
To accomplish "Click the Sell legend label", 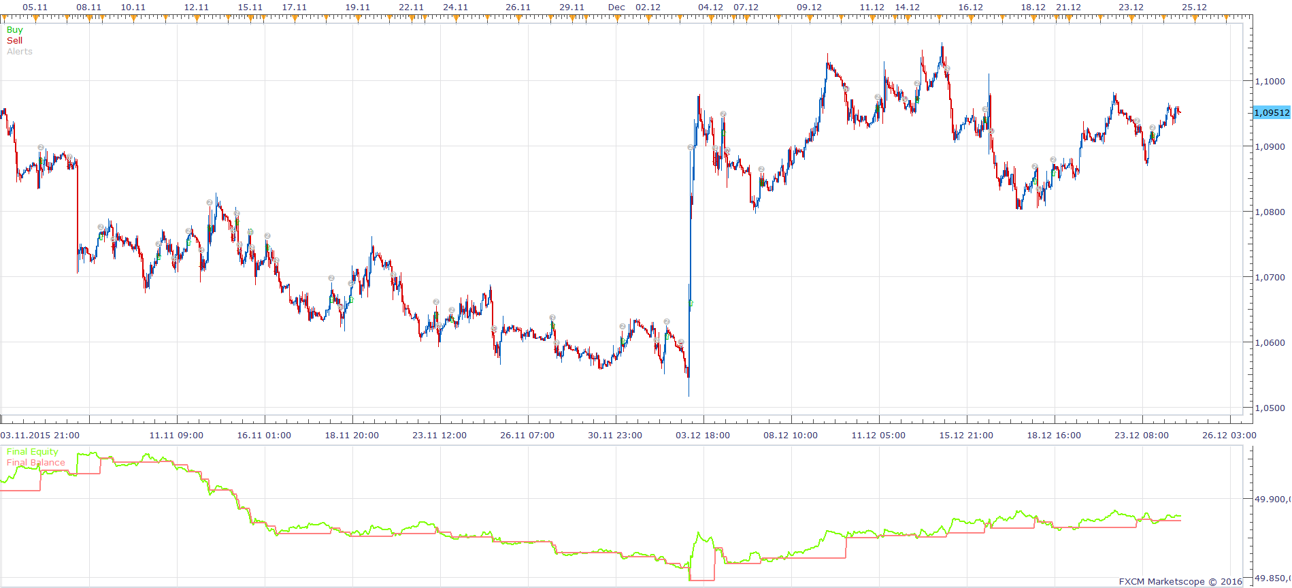I will point(14,41).
